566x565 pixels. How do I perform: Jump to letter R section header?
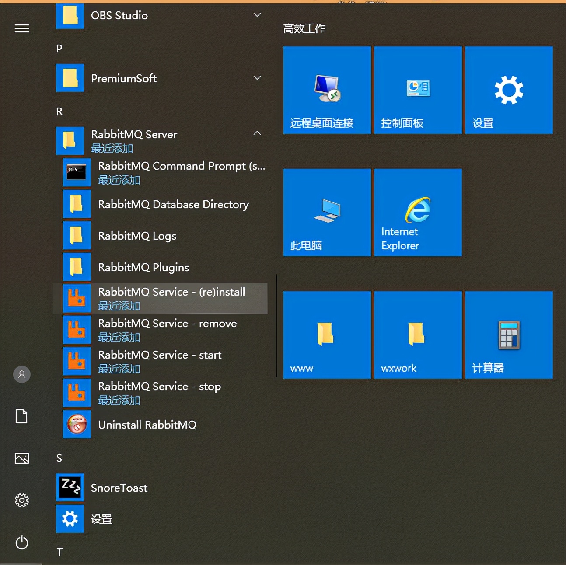(x=59, y=112)
